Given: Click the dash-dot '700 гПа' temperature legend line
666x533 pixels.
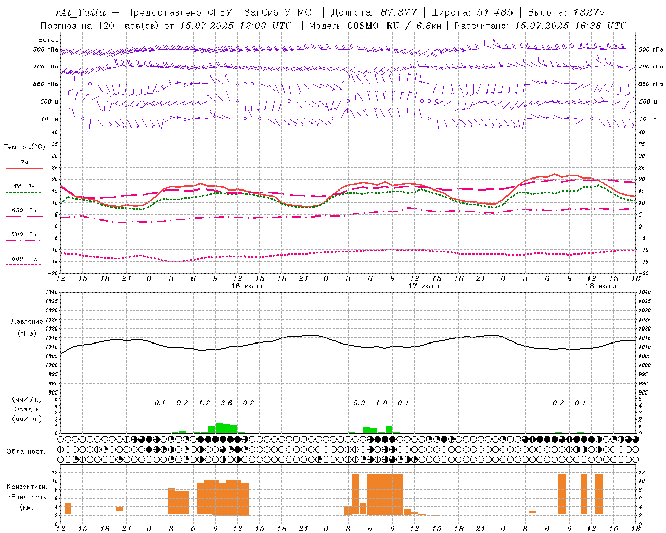Looking at the screenshot, I should pos(23,241).
